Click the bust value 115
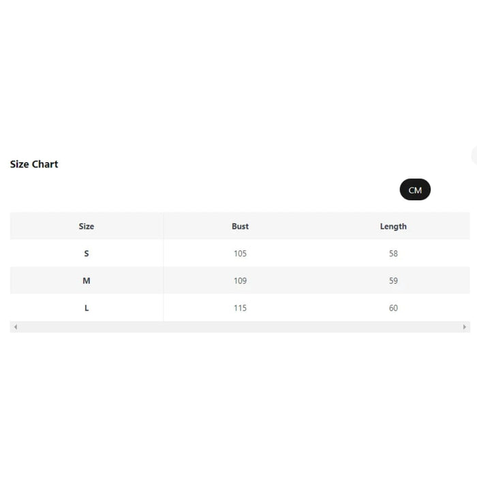This screenshot has height=477, width=477. tap(240, 308)
